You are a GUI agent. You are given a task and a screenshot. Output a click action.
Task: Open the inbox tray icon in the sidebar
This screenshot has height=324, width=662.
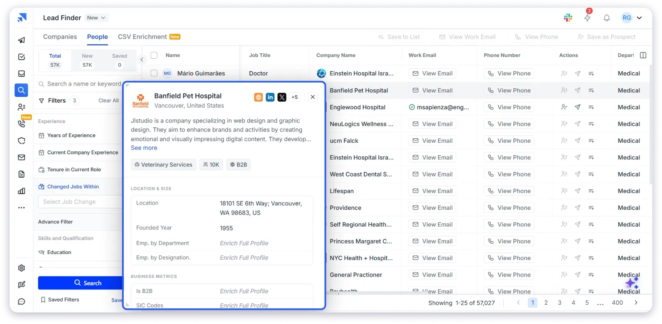coord(22,74)
